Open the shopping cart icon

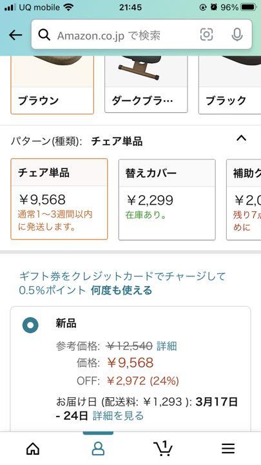click(x=163, y=448)
